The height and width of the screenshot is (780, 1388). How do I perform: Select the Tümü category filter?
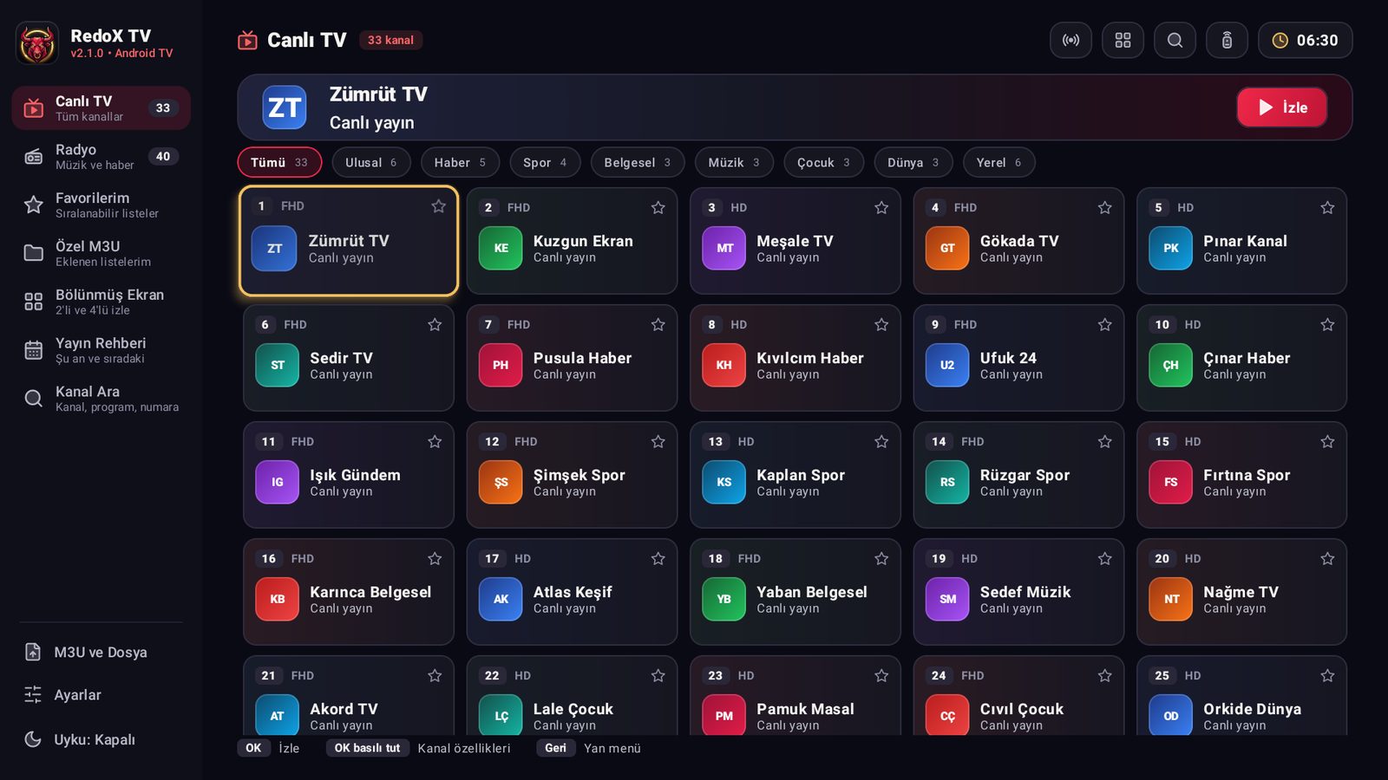click(x=279, y=162)
